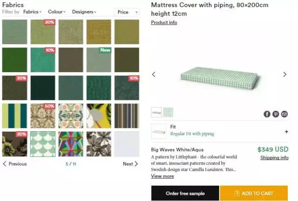
Task: Select the Big Waves aqua scallop swatch
Action: 43,144
